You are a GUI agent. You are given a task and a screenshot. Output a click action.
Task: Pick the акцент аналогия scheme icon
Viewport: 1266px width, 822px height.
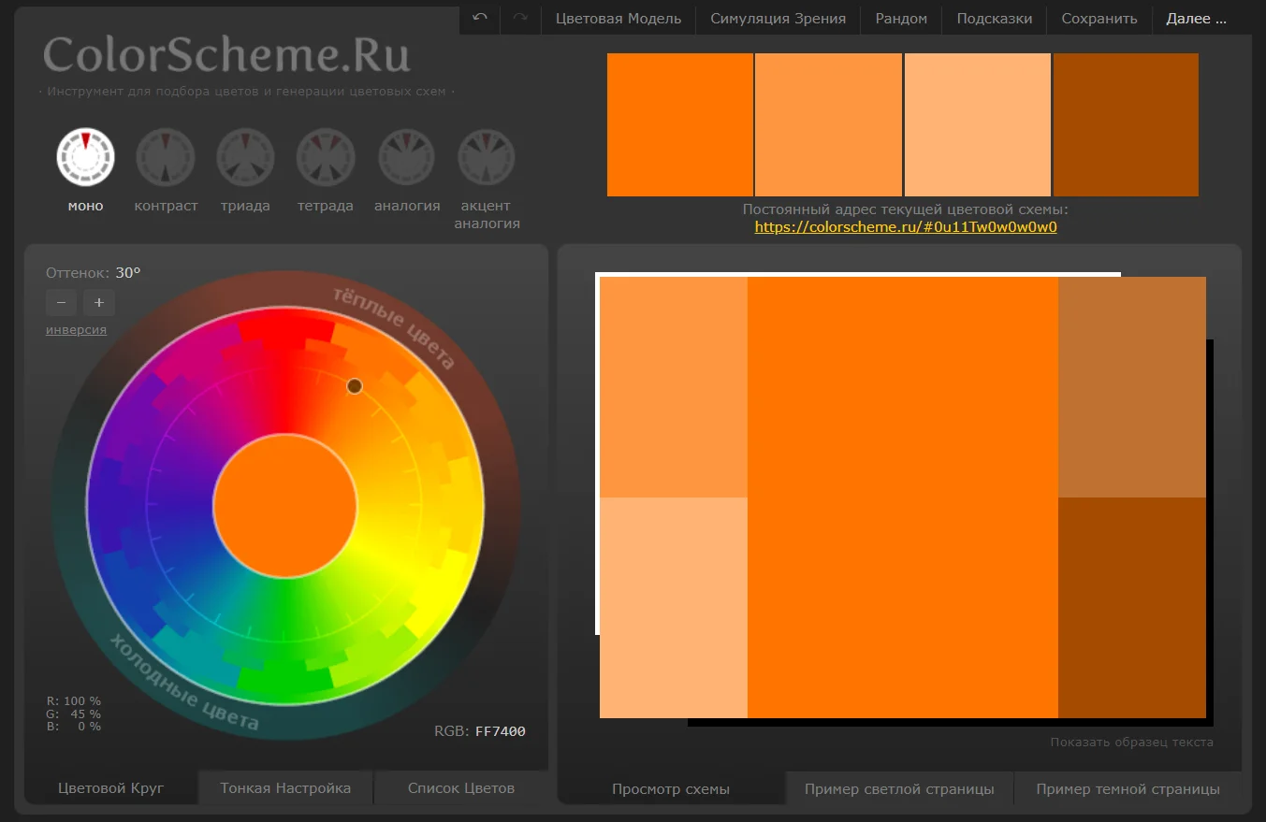tap(487, 157)
